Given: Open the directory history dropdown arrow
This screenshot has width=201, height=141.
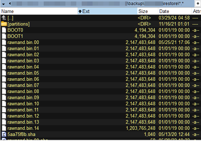Looking at the screenshot, I should click(4, 4).
